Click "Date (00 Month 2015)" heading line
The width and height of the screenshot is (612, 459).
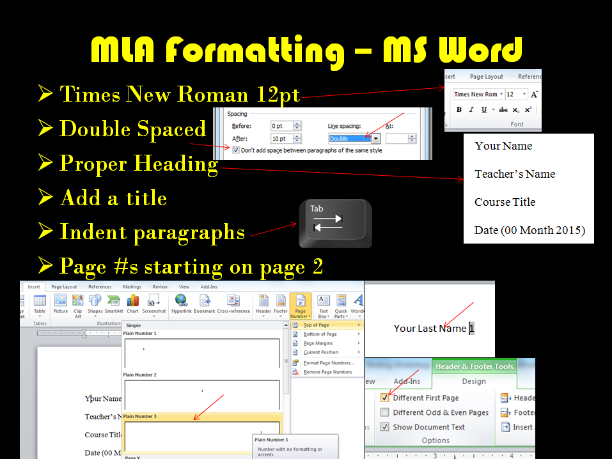pos(530,230)
